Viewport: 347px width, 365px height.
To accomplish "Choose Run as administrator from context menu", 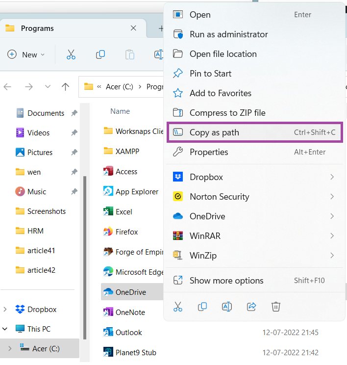I will pyautogui.click(x=228, y=34).
